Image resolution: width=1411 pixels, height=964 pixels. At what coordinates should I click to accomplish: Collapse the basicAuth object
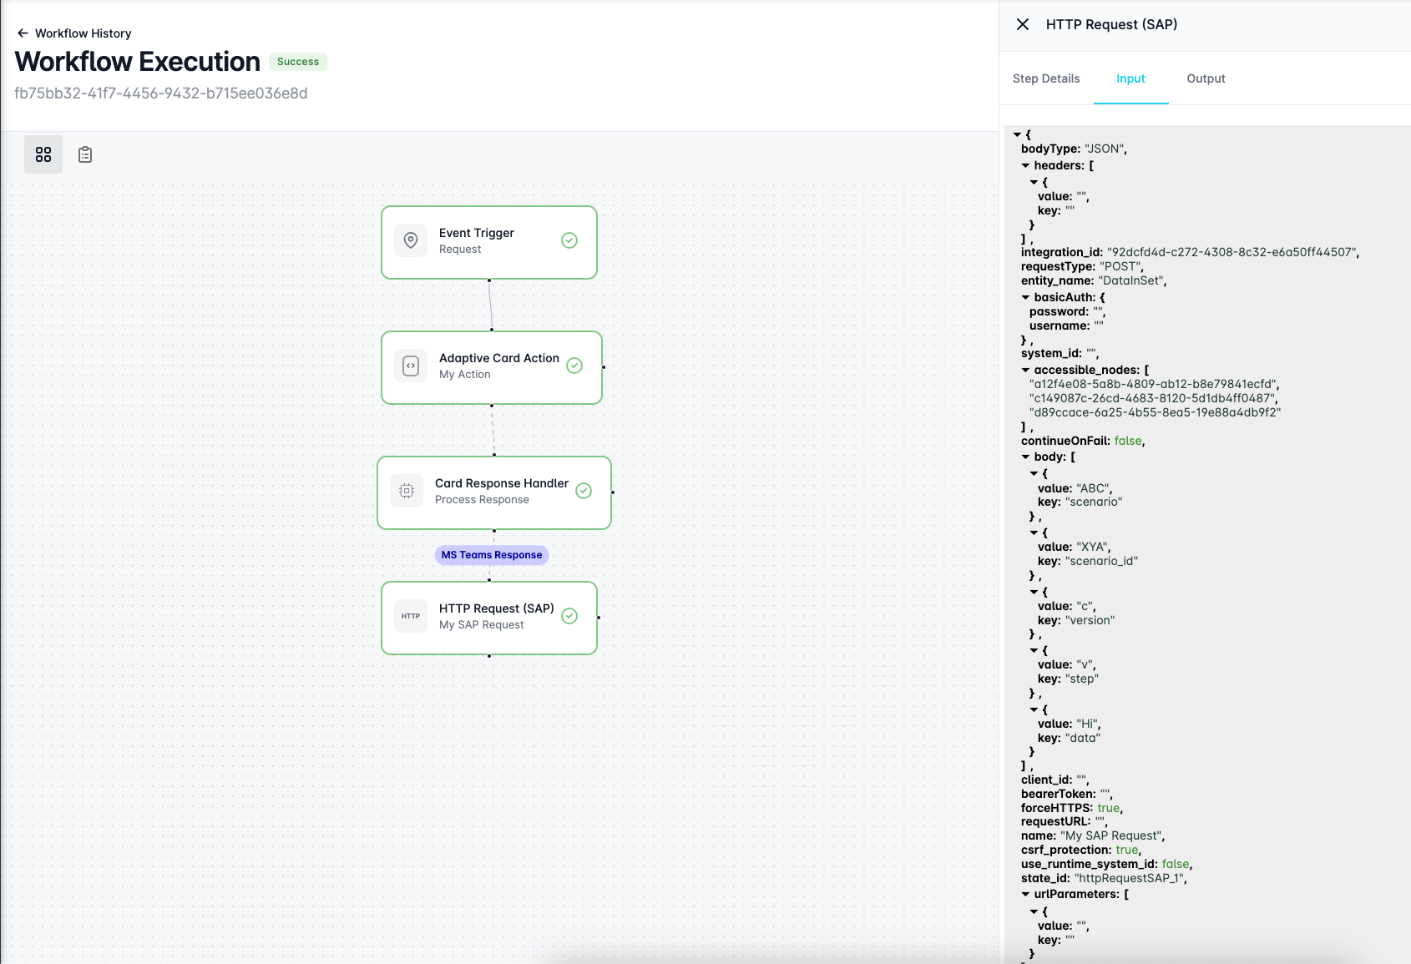tap(1026, 297)
